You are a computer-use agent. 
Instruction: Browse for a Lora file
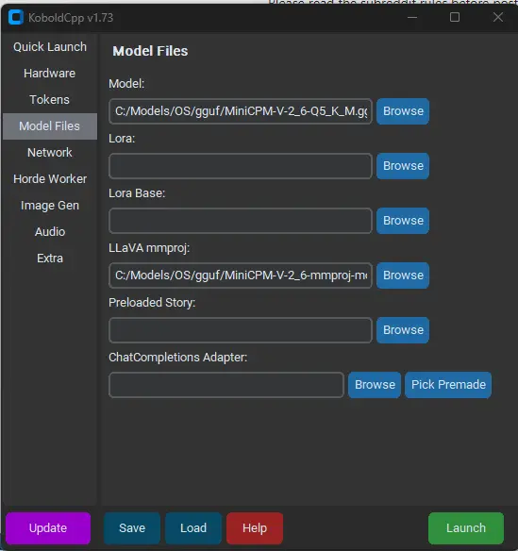[403, 166]
